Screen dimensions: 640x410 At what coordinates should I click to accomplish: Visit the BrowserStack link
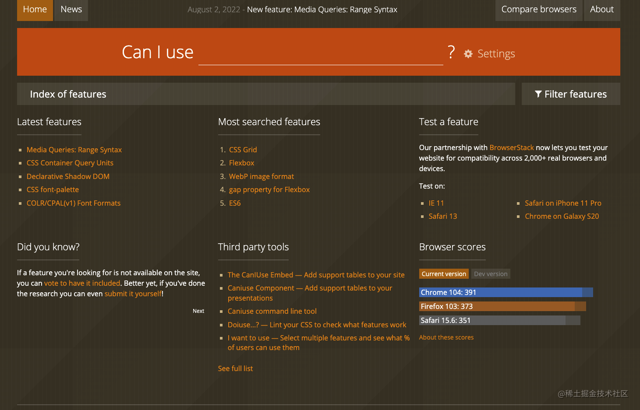tap(512, 147)
